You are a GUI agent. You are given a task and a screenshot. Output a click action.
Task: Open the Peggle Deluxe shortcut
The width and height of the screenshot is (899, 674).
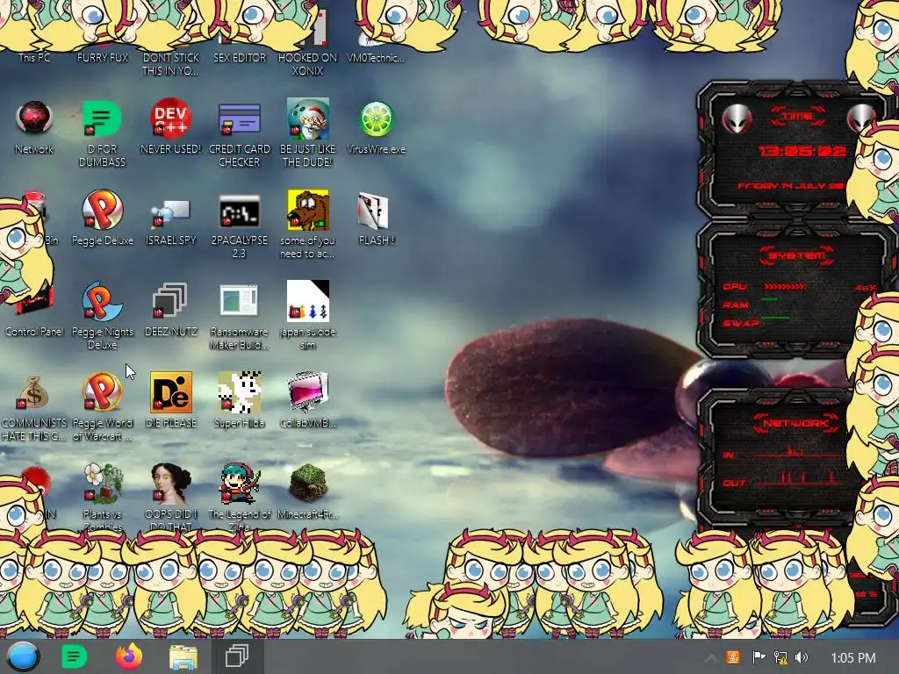[102, 209]
